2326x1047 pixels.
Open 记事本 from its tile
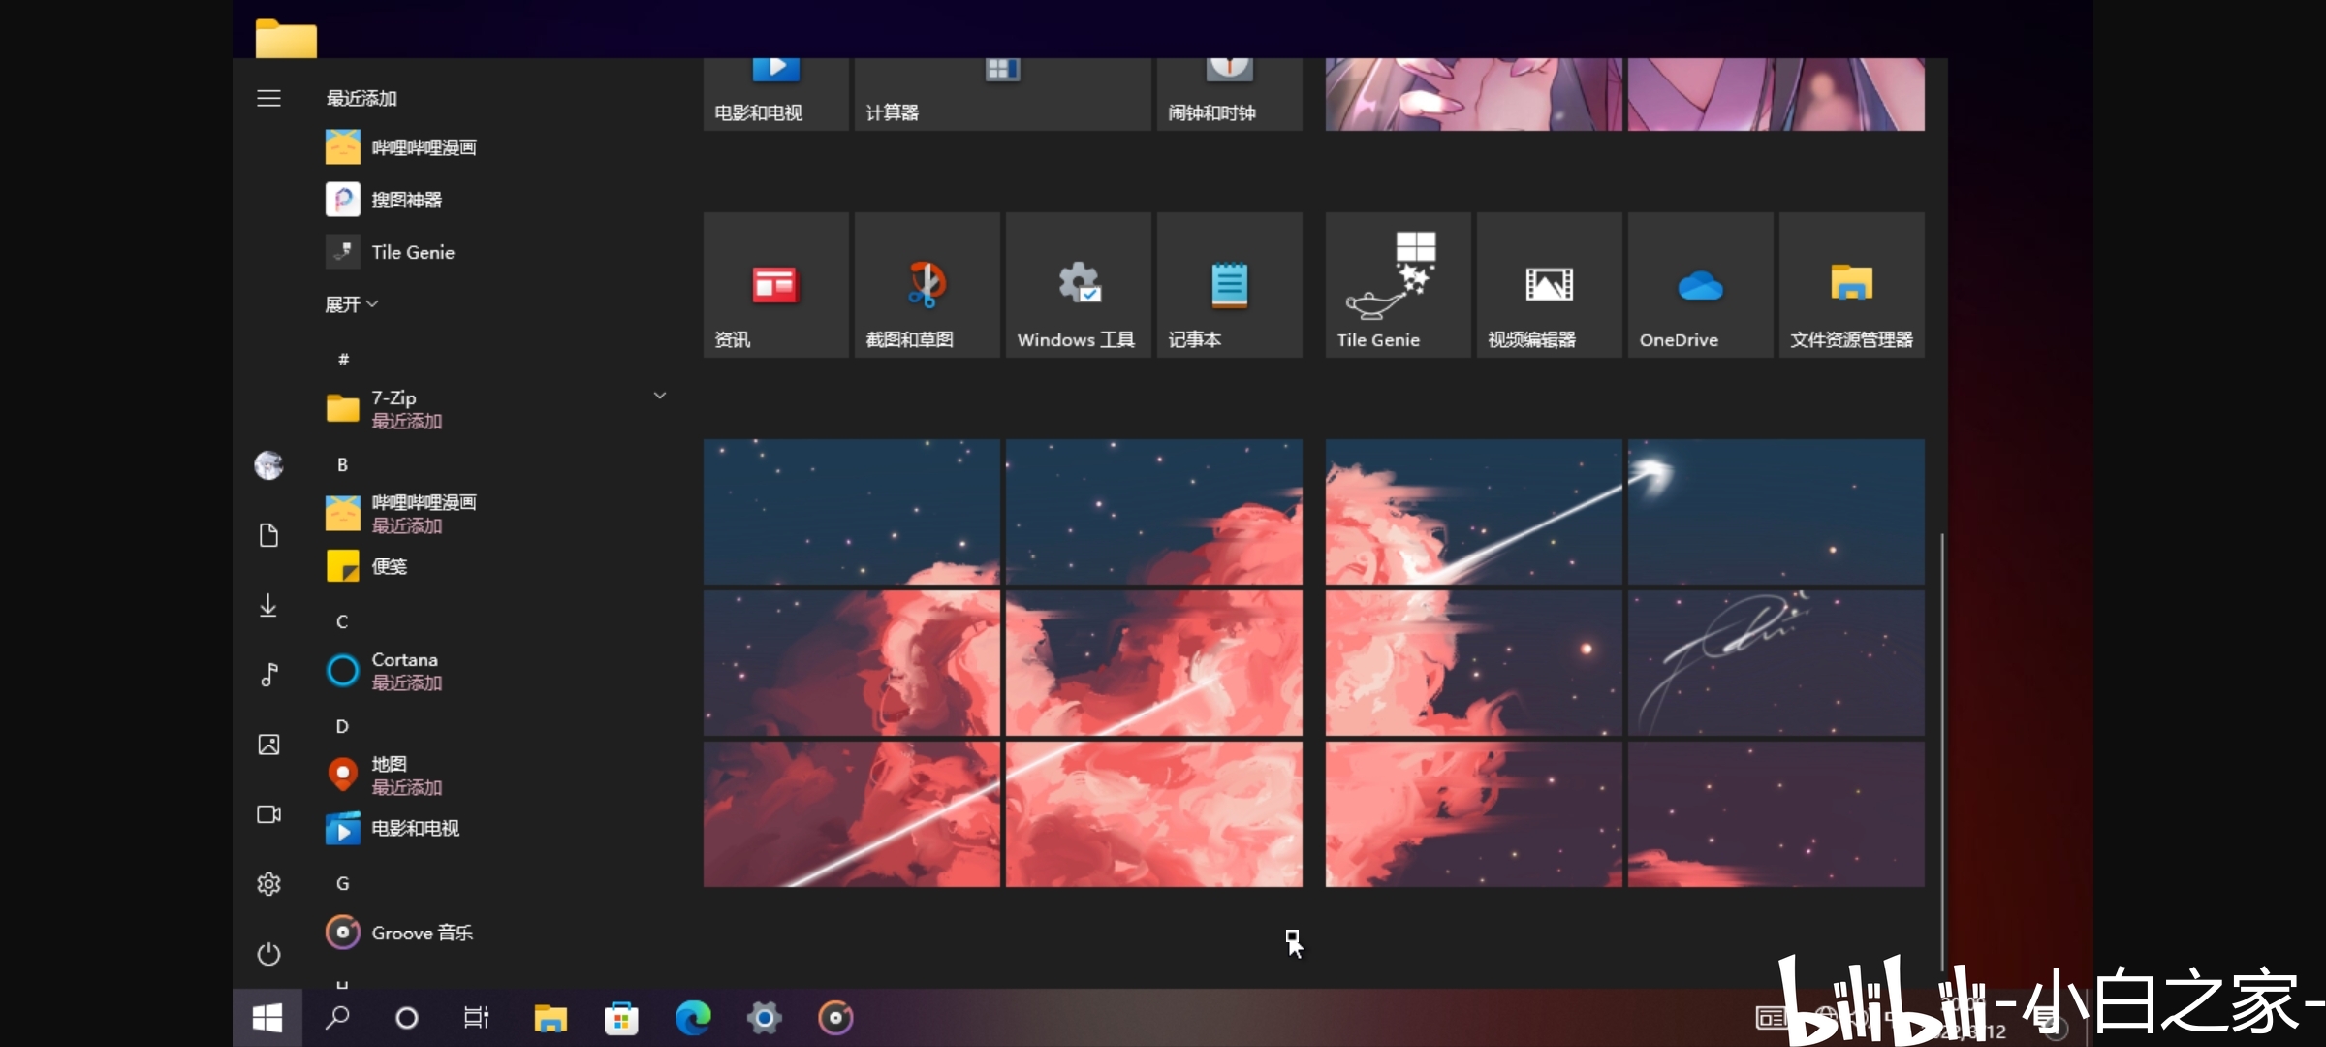pos(1228,284)
